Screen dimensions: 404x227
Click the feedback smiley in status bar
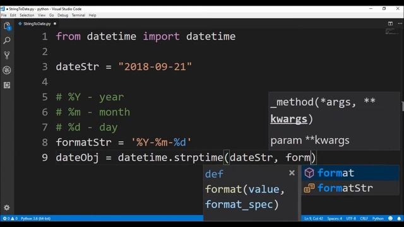tap(390, 219)
